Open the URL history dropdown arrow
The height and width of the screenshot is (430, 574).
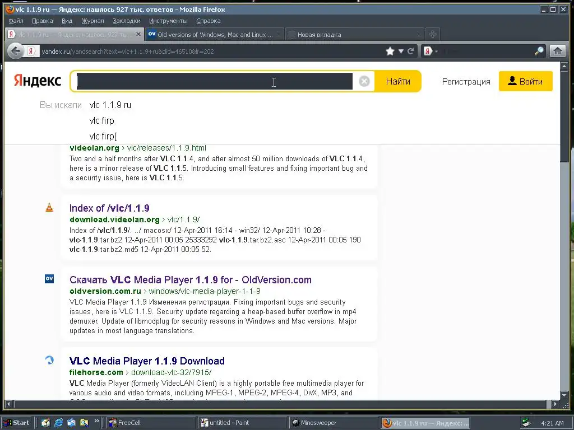click(401, 51)
